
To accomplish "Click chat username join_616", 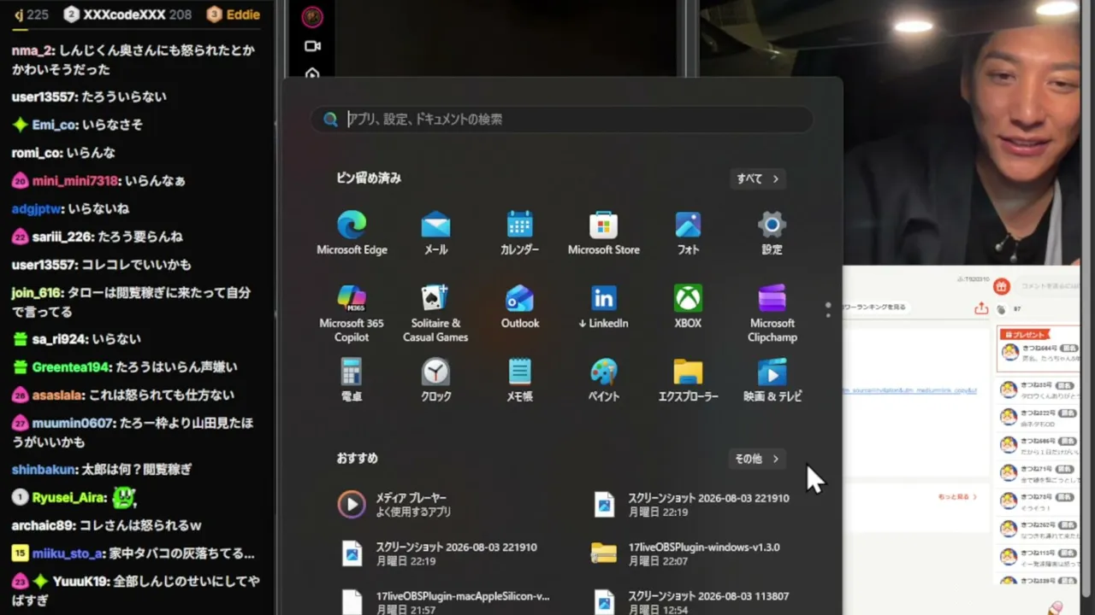I will [x=36, y=293].
